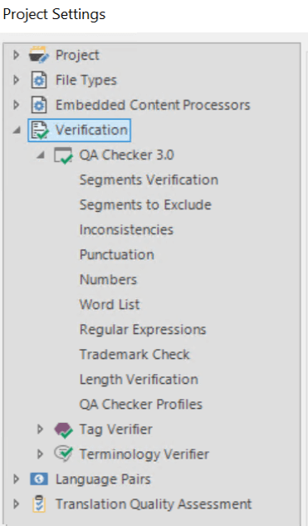
Task: Expand the Language Pairs arrow
Action: (16, 479)
